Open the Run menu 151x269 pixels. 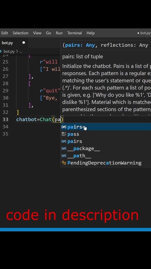[x=59, y=33]
